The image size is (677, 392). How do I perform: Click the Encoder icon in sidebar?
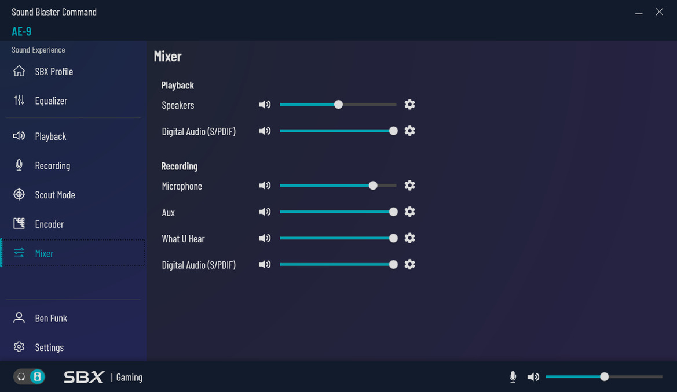19,223
